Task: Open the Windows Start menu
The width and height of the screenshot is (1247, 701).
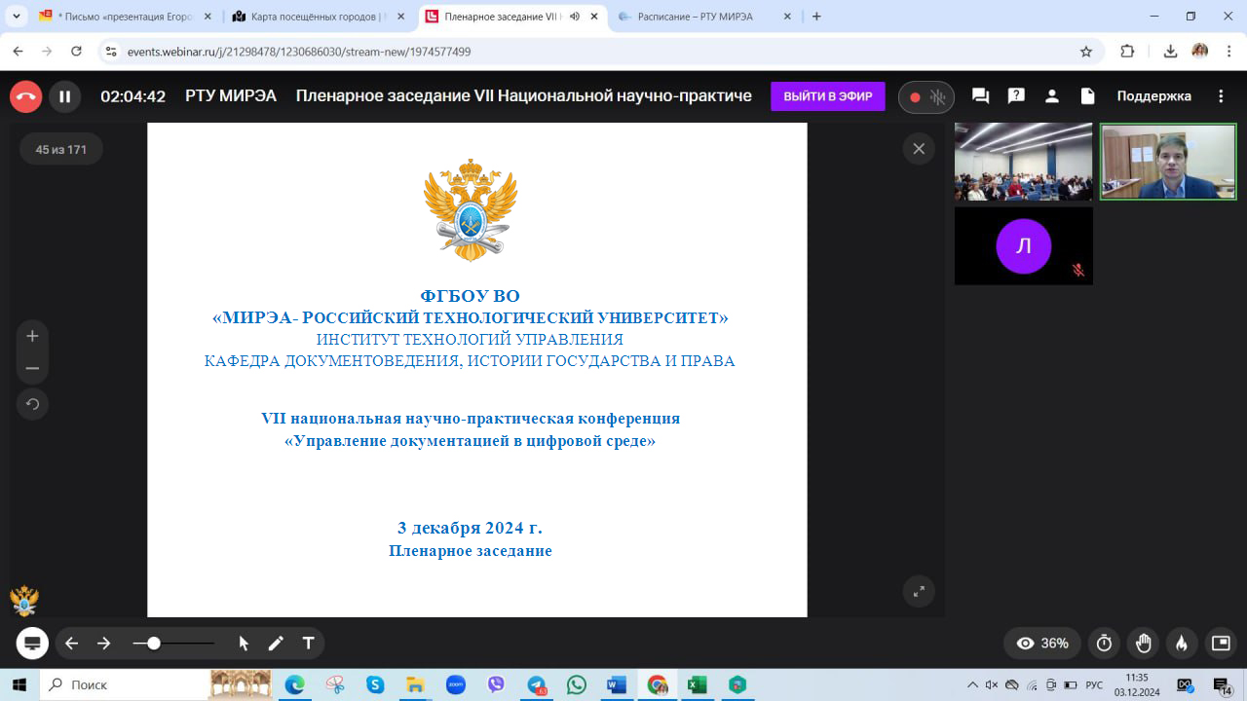Action: pos(19,684)
